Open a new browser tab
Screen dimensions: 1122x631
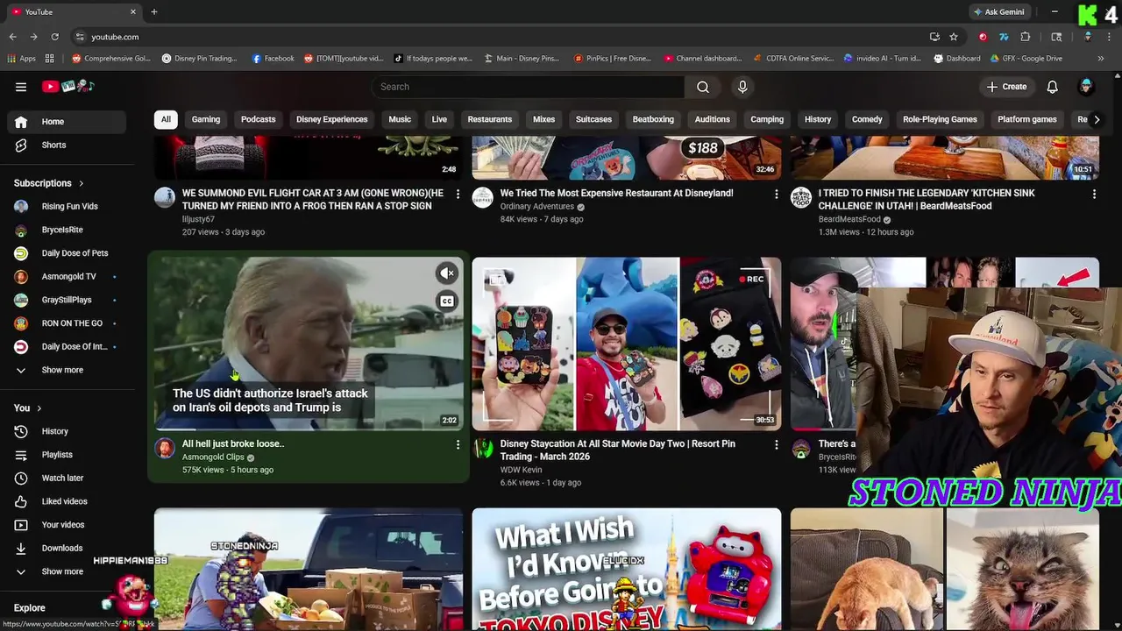(x=154, y=12)
